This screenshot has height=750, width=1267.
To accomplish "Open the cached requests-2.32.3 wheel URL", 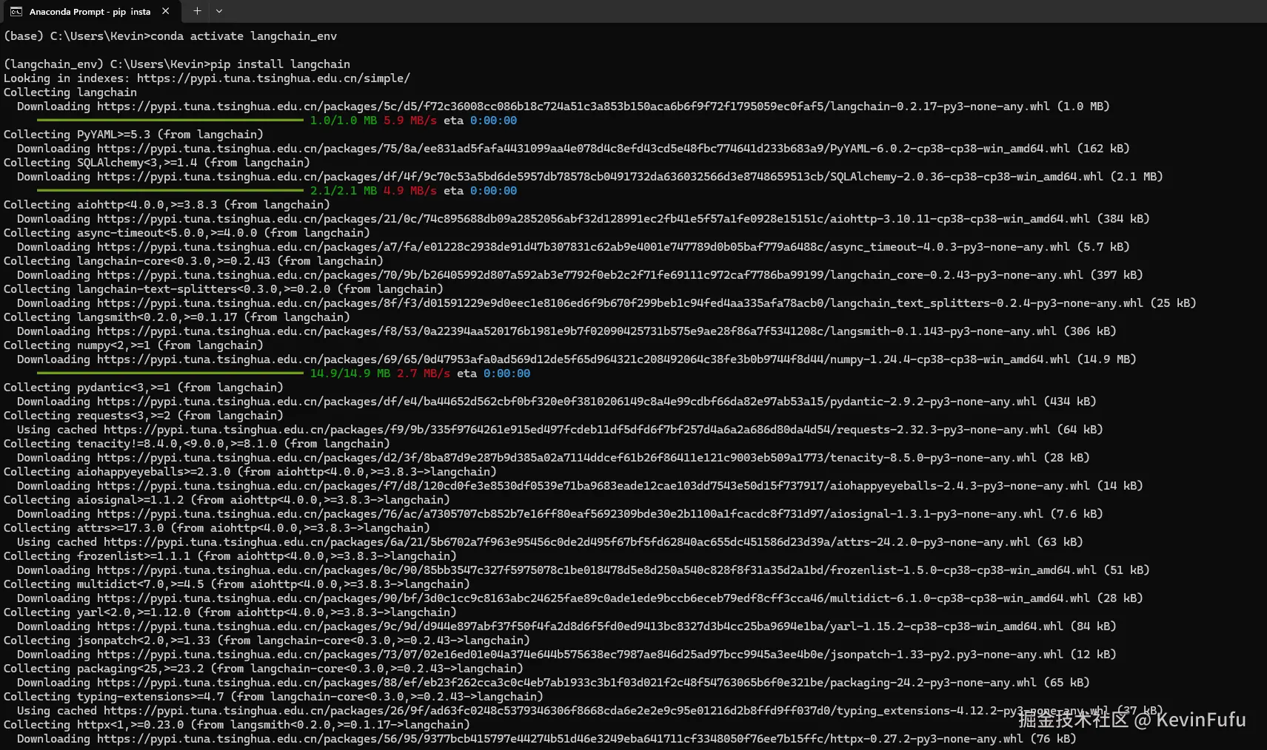I will coord(577,430).
